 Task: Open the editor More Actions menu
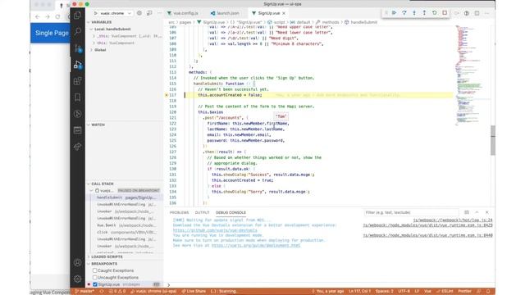[x=486, y=13]
